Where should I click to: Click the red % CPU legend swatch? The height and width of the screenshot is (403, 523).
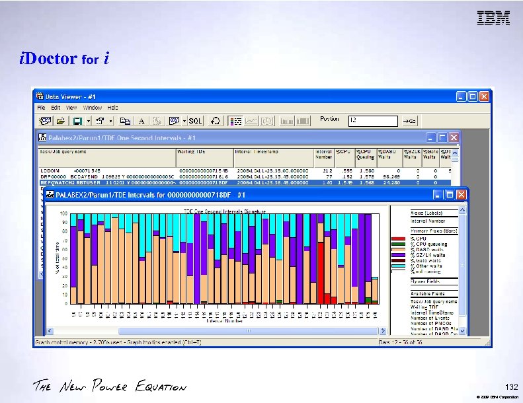pyautogui.click(x=398, y=238)
